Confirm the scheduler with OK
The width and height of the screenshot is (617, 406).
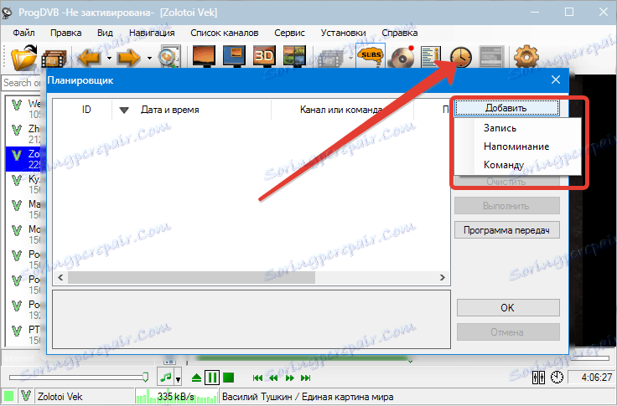508,308
